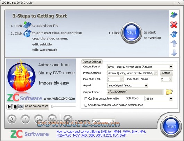Open the Language dropdown showing English
This screenshot has width=184, height=141.
(x=103, y=121)
